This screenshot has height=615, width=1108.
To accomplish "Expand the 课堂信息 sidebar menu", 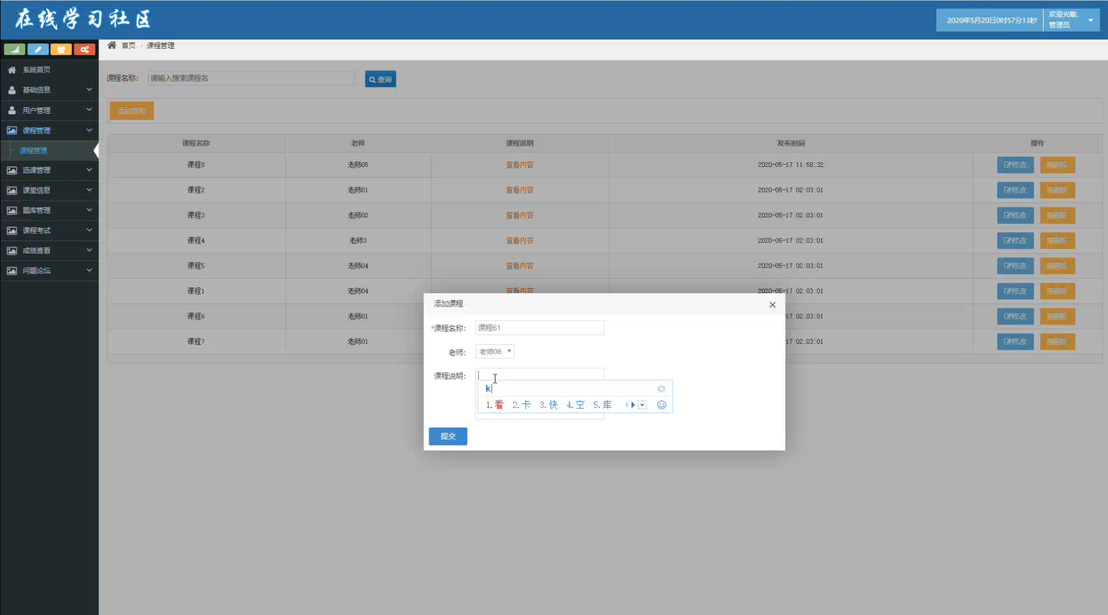I will (49, 190).
